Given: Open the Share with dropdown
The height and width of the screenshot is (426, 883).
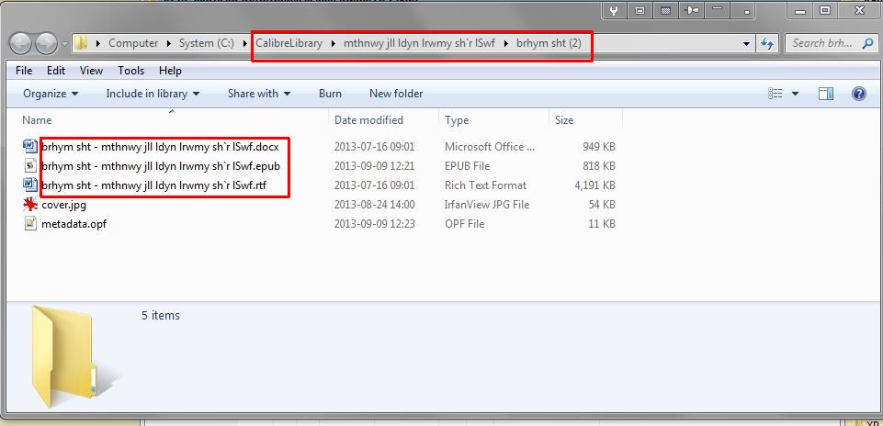Looking at the screenshot, I should [259, 94].
